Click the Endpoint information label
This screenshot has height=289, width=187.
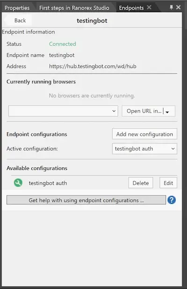click(29, 32)
